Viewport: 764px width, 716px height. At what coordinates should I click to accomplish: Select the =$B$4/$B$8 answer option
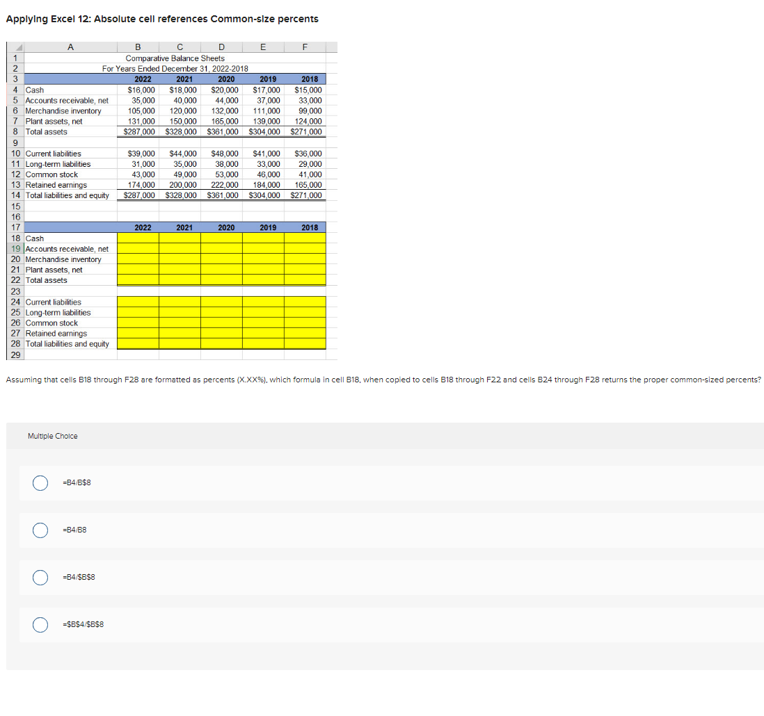coord(40,624)
